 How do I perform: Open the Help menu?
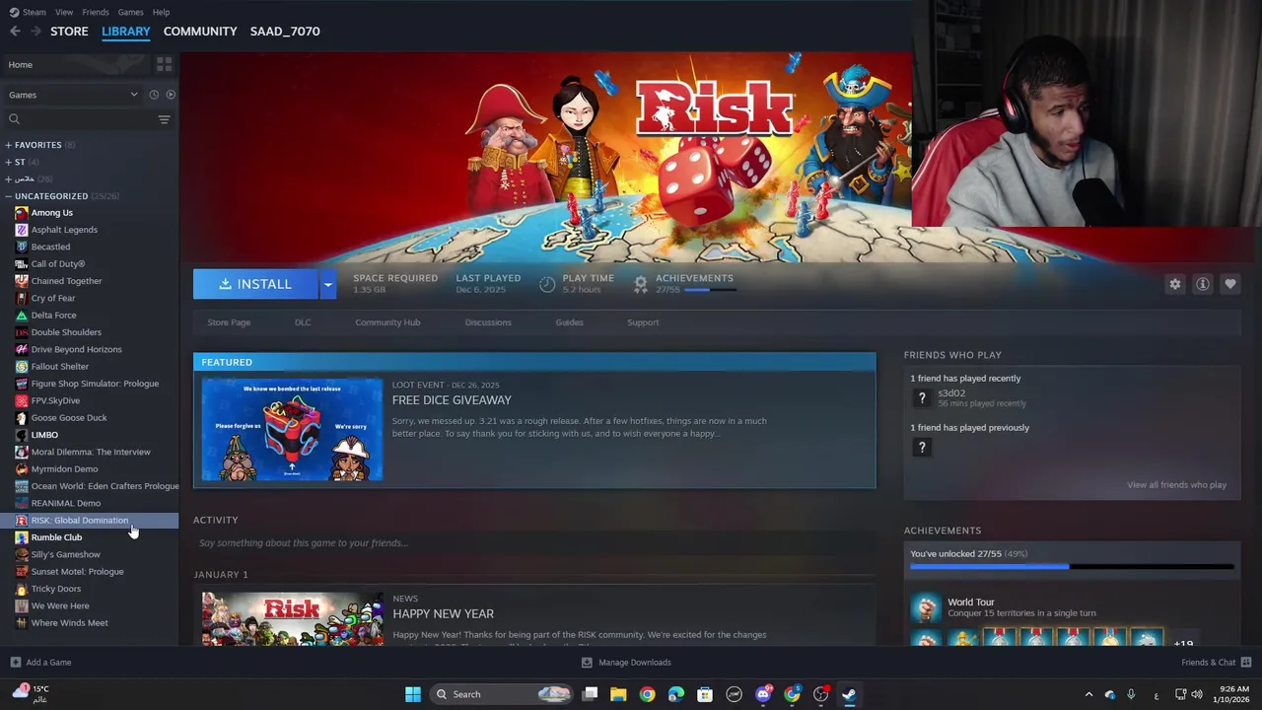point(161,12)
